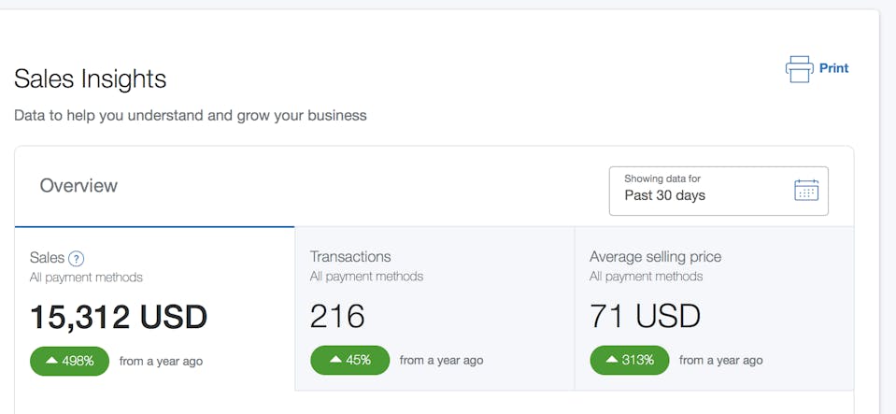896x414 pixels.
Task: Click the Print text link
Action: (833, 68)
